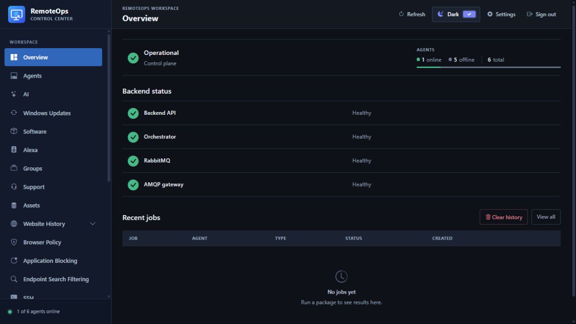Click the '6 total' agents count
The height and width of the screenshot is (324, 576).
pos(496,60)
